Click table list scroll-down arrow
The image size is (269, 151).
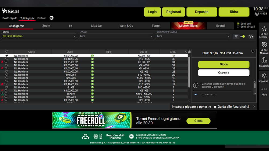tap(189, 101)
